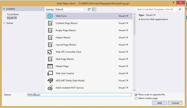Choose the Master Page template icon
The image size is (187, 108).
coord(50,66)
